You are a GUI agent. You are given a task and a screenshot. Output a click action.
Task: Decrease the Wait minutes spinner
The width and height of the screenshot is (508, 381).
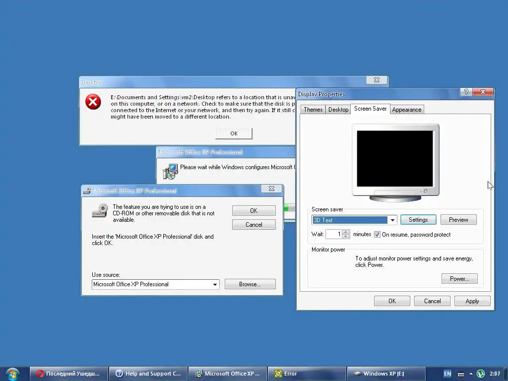346,236
